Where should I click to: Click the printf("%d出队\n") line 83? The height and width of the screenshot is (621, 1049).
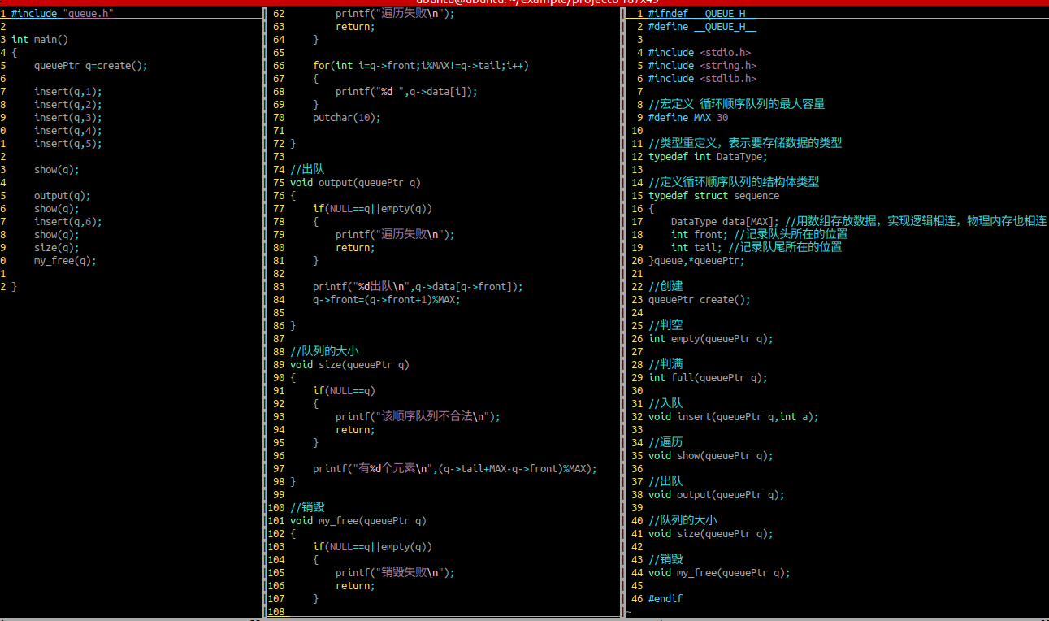[x=418, y=287]
